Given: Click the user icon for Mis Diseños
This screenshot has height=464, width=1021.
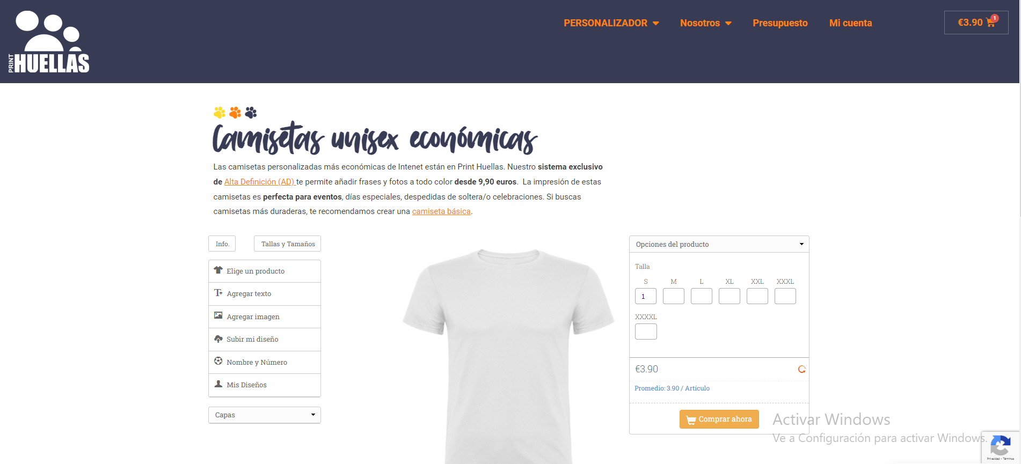Looking at the screenshot, I should [218, 384].
